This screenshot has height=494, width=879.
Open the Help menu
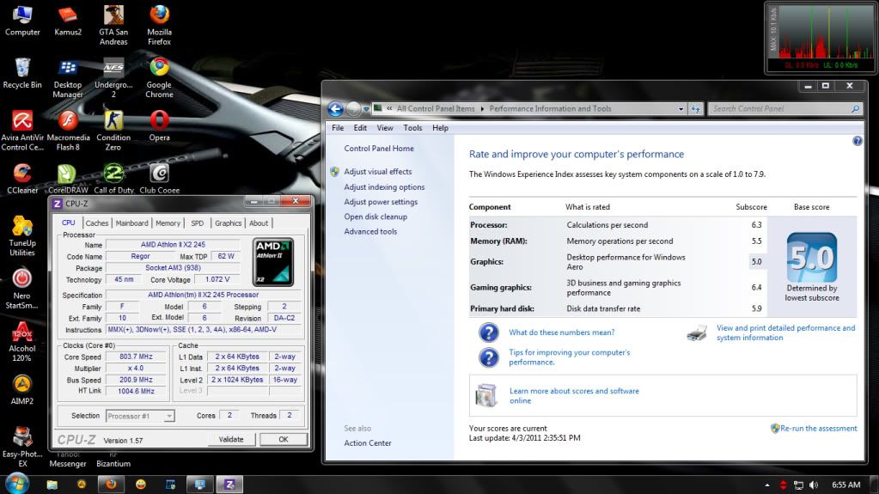[440, 128]
